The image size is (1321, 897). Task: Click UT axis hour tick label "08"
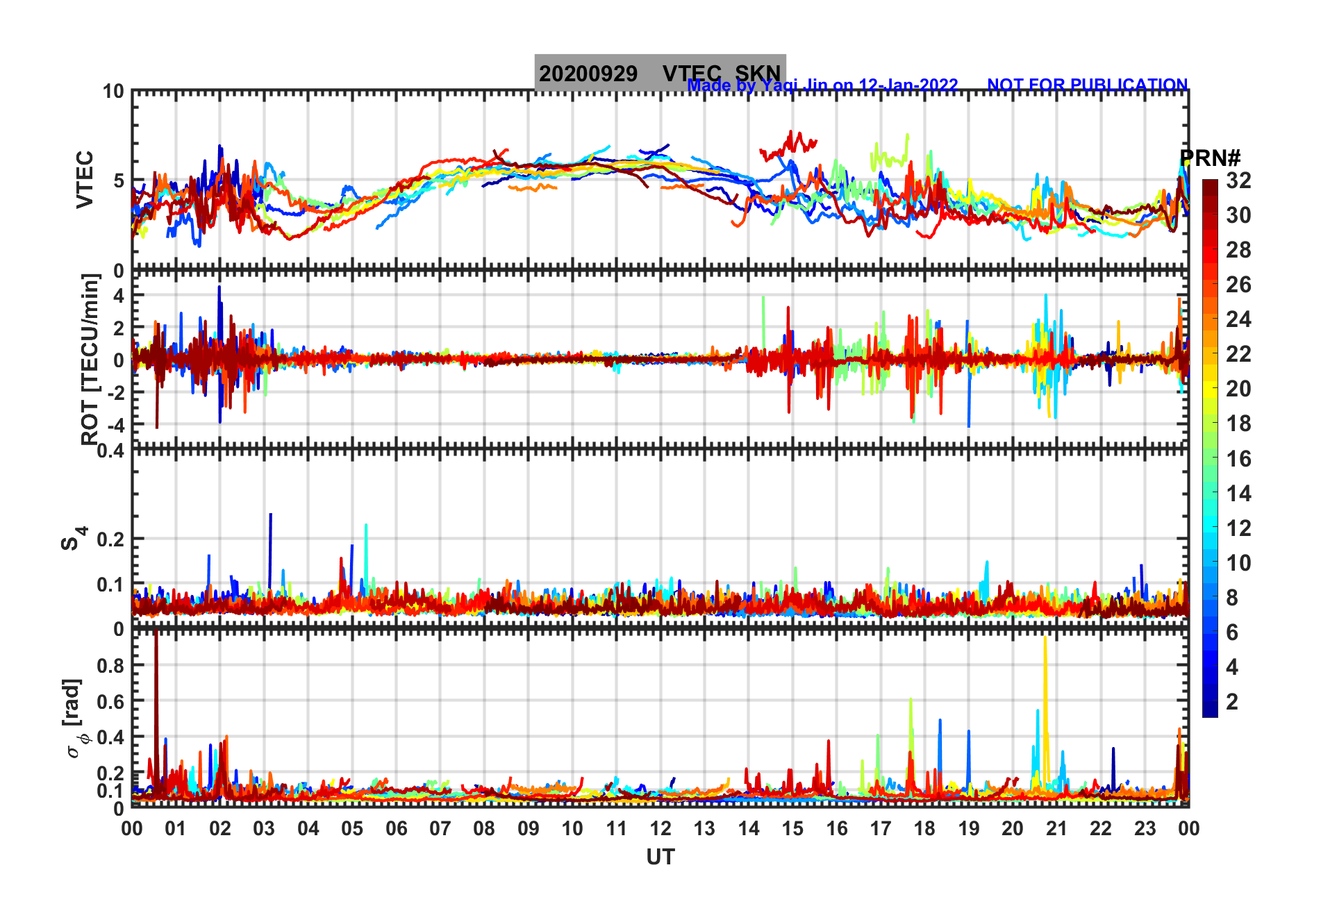tap(484, 828)
